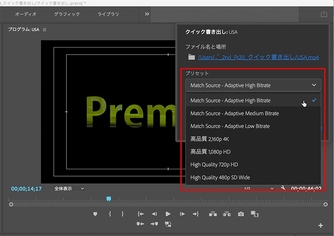Screen dimensions: 334x236
Task: Switch to the ライブラリ workspace
Action: (108, 14)
